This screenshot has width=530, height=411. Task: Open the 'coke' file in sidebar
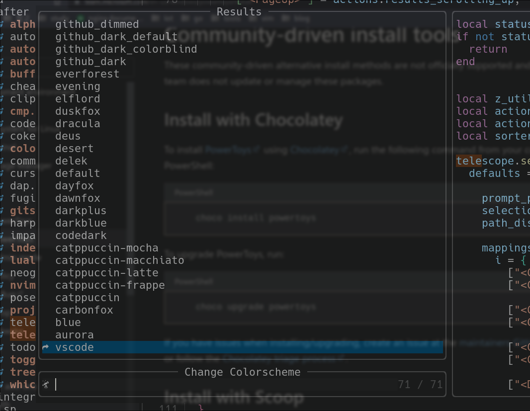[x=23, y=136]
